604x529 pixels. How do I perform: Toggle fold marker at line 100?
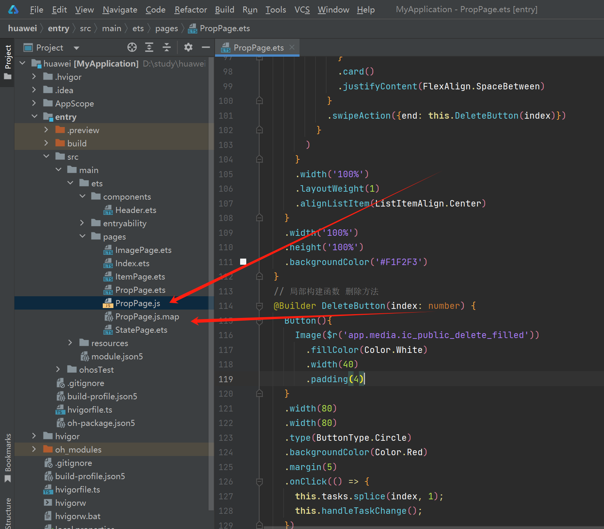click(x=260, y=100)
